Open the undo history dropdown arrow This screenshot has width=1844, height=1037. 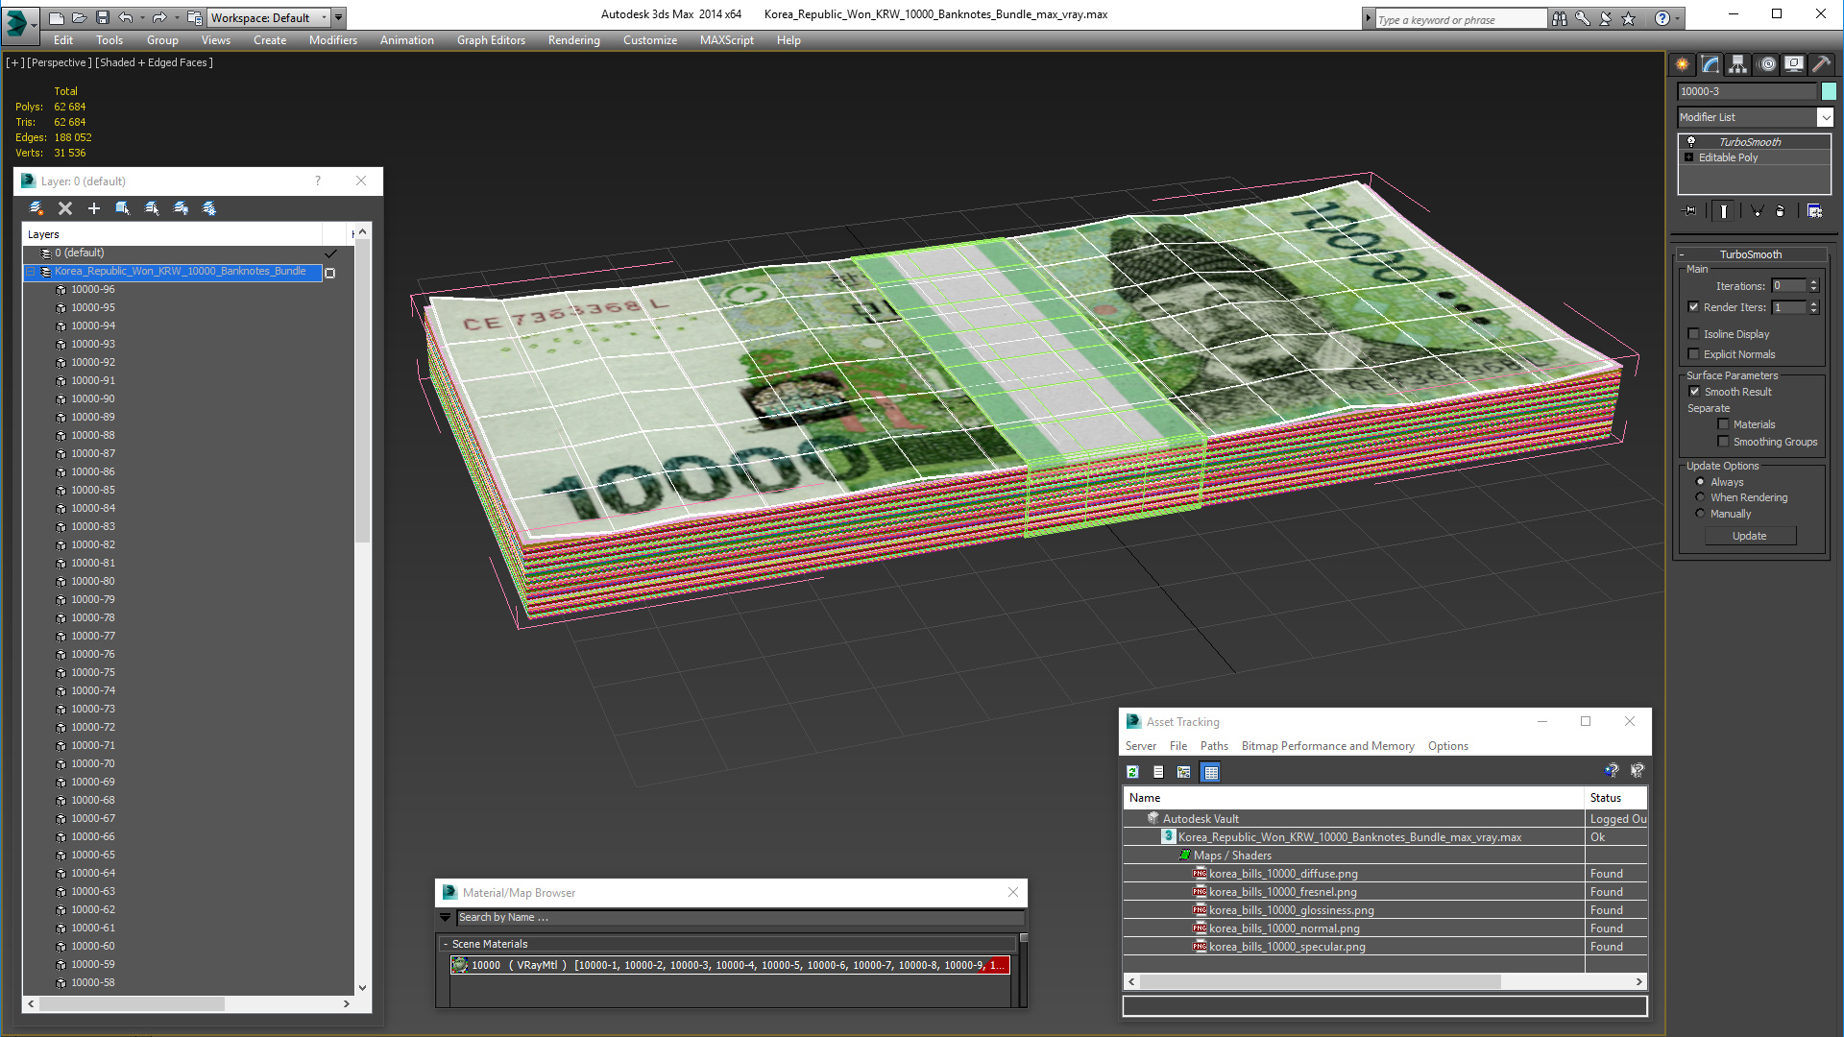(142, 17)
